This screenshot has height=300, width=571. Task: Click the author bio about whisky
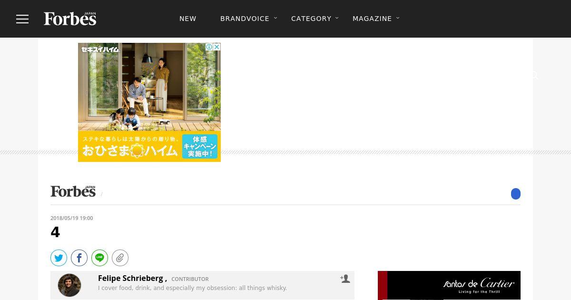pyautogui.click(x=192, y=288)
